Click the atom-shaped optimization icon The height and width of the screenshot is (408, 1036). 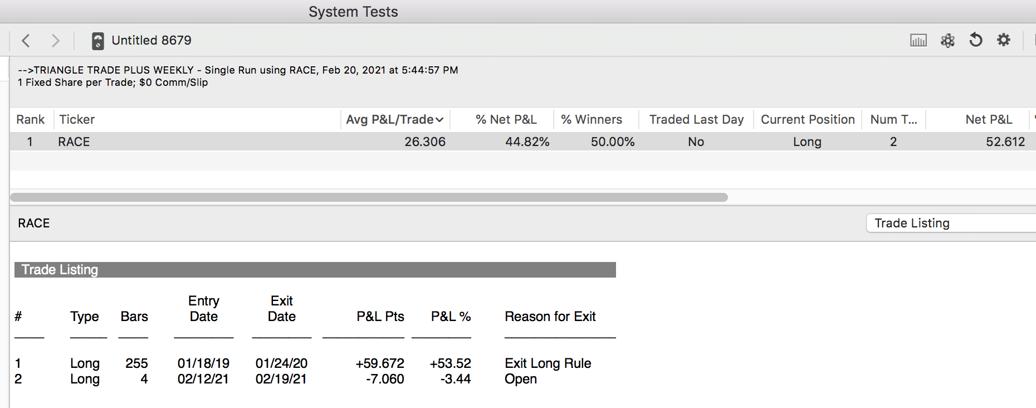click(x=947, y=40)
